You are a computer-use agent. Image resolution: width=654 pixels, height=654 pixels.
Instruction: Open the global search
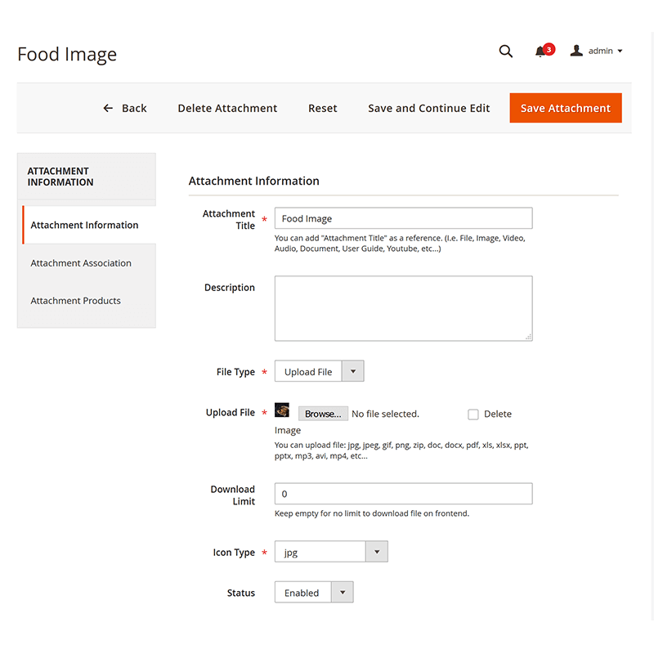click(x=505, y=51)
